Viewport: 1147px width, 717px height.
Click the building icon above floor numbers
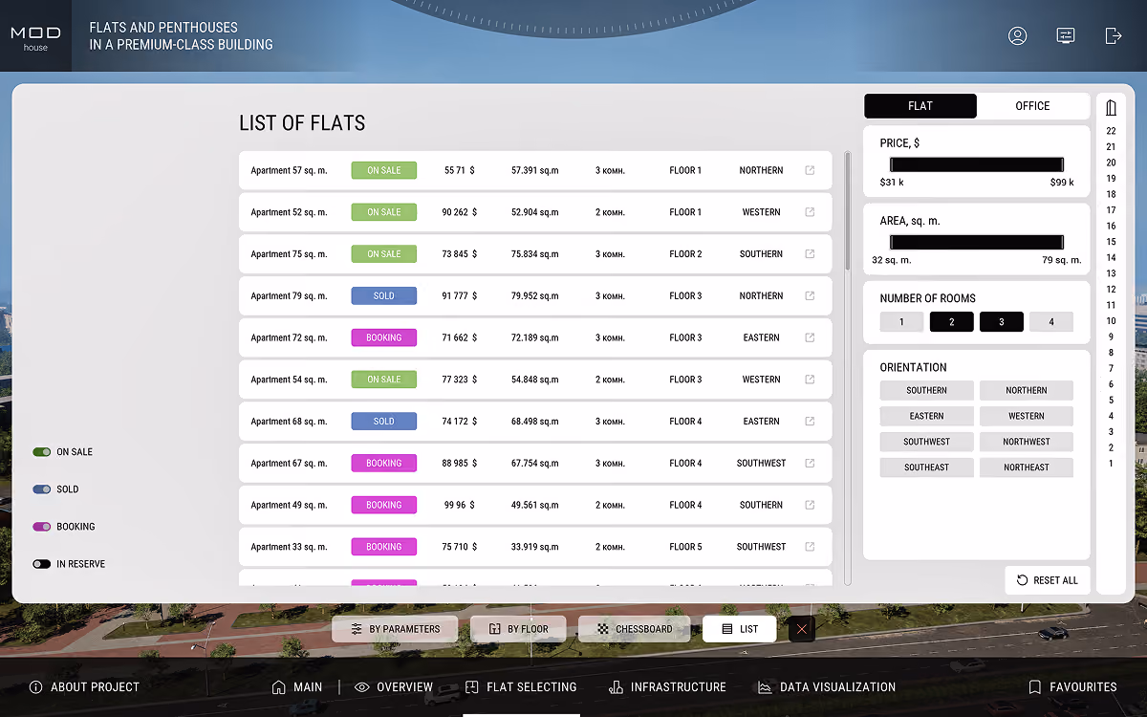pos(1111,108)
